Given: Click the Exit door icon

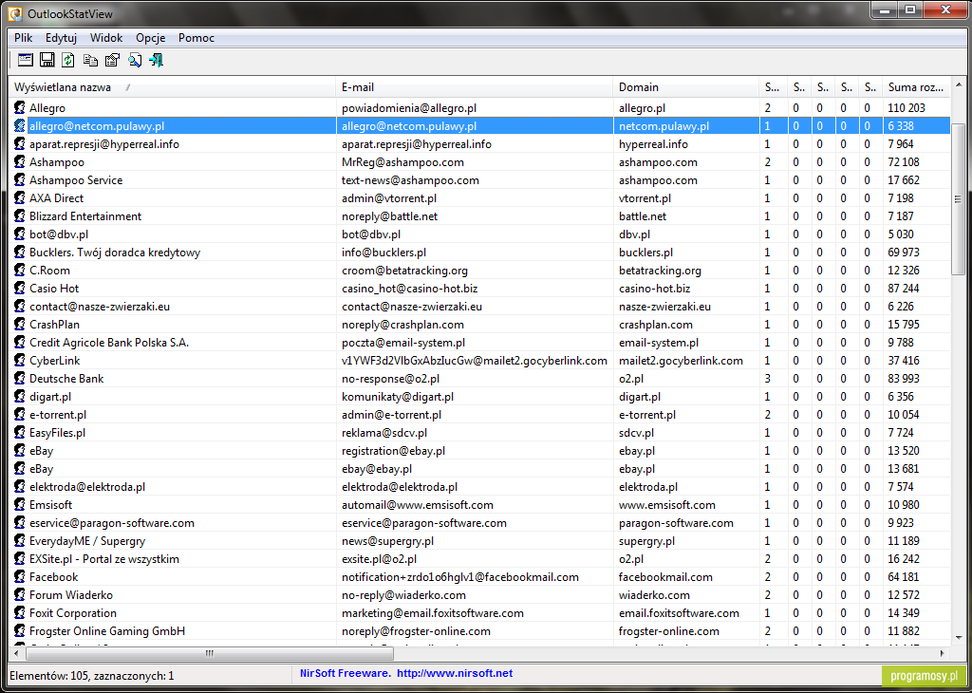Looking at the screenshot, I should click(x=157, y=60).
